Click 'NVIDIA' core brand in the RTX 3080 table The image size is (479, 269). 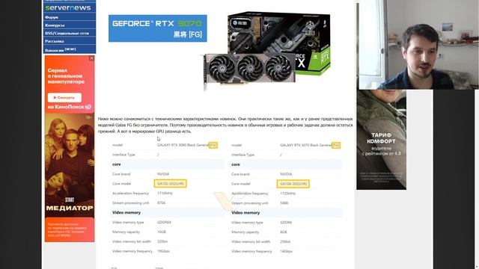[x=163, y=174]
